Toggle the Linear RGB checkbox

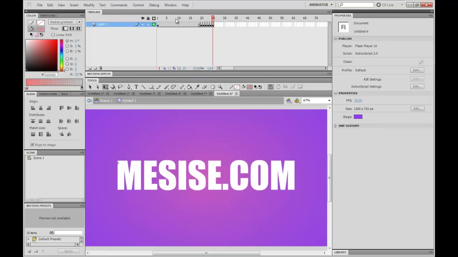pos(53,35)
